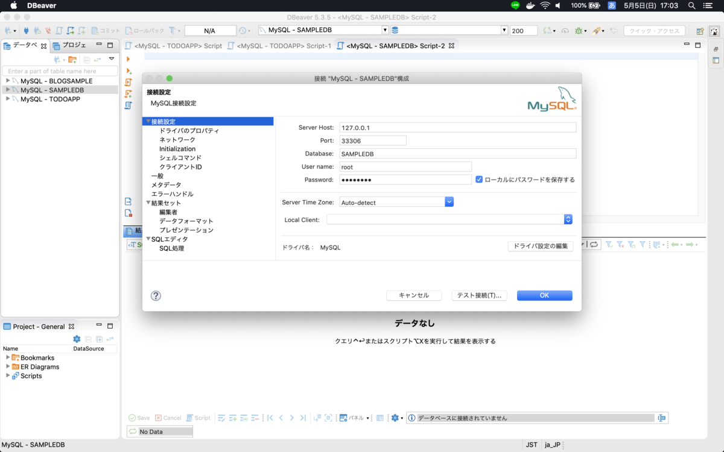Select ネットワーク in dialog tree

coord(177,140)
